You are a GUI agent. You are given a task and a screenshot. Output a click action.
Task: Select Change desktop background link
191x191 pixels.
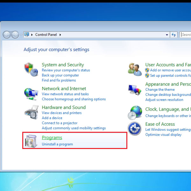coord(168,95)
